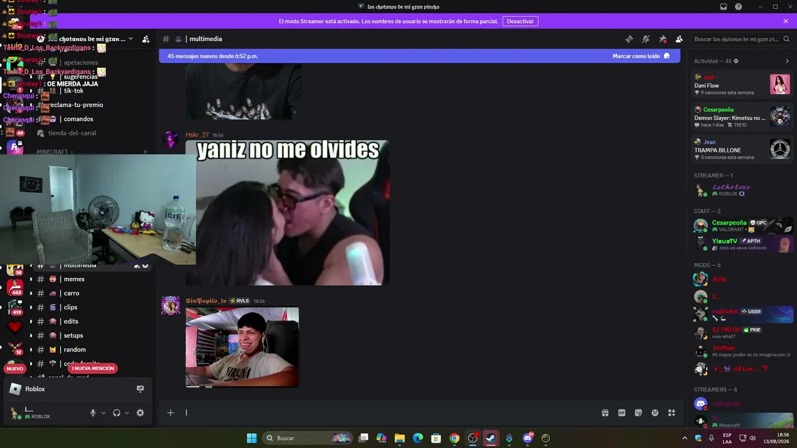This screenshot has height=448, width=797.
Task: Select member ZerMan in MODS list
Action: tap(742, 351)
